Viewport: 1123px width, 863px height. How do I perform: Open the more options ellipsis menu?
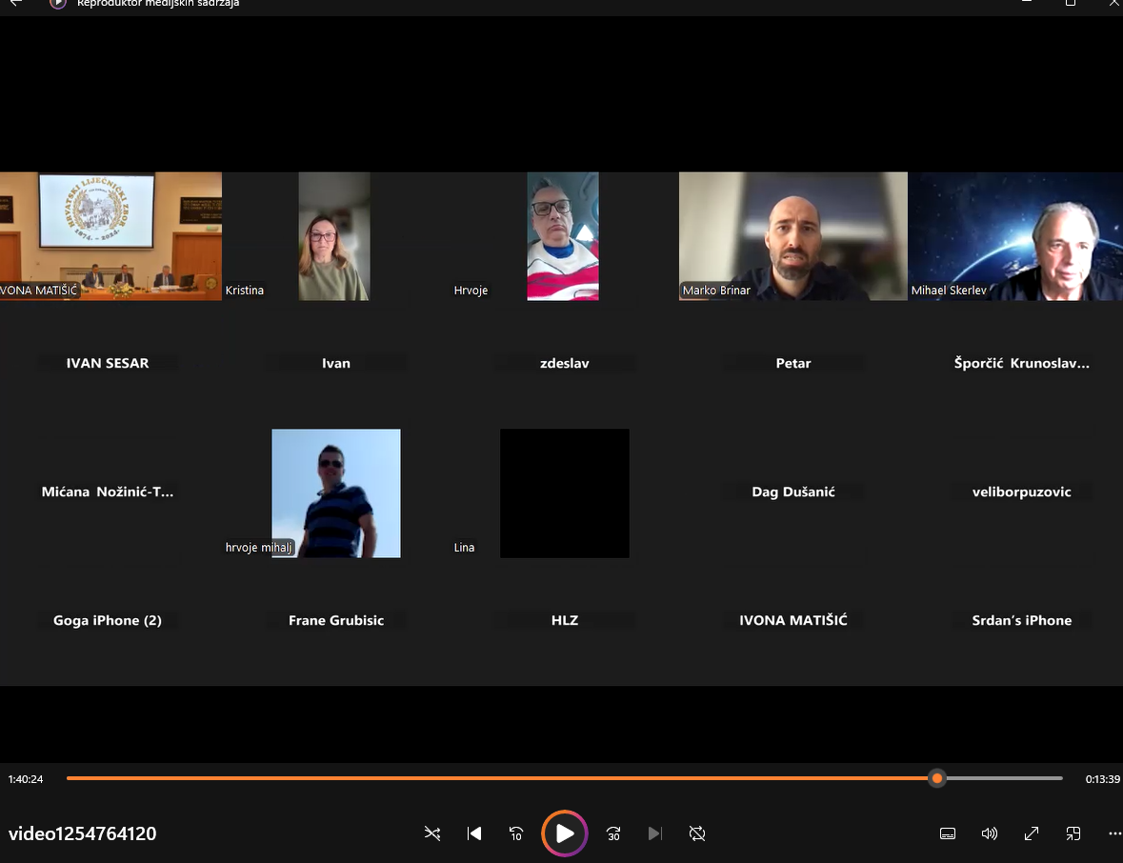click(1114, 833)
